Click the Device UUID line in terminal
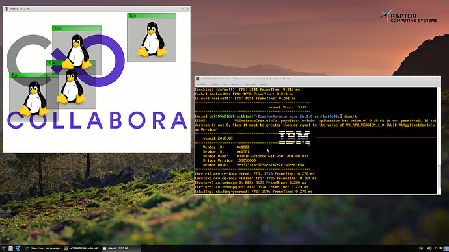 click(253, 165)
